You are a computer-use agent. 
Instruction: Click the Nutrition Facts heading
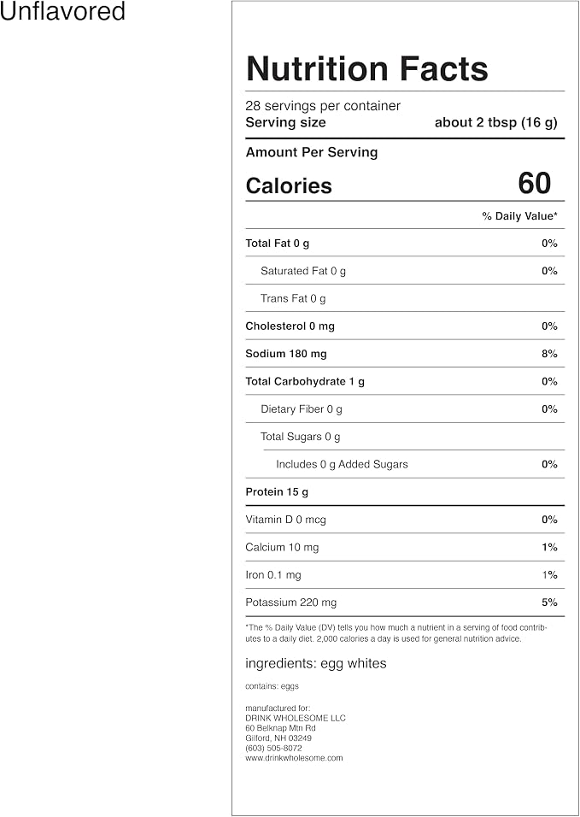coord(367,68)
